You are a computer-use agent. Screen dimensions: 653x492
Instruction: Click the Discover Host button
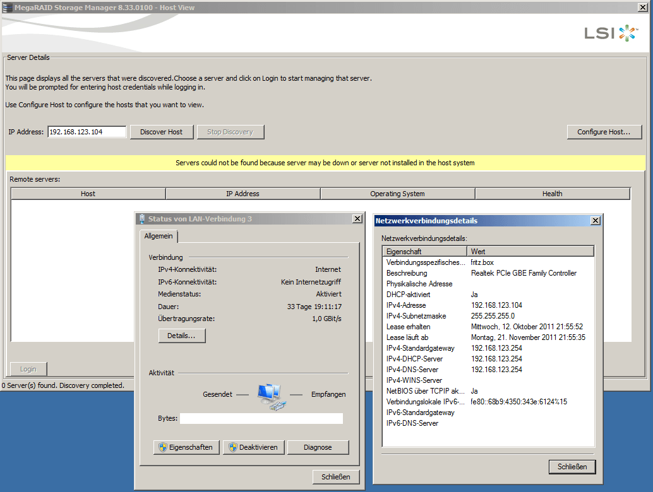coord(161,132)
